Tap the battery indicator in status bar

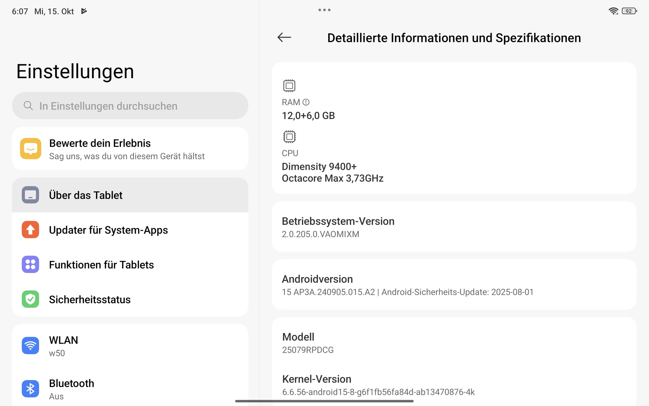click(629, 11)
